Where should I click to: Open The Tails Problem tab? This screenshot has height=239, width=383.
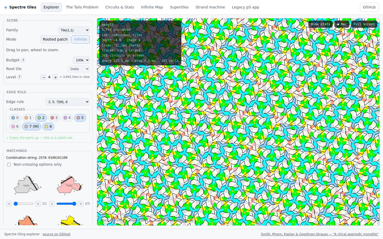click(x=82, y=7)
